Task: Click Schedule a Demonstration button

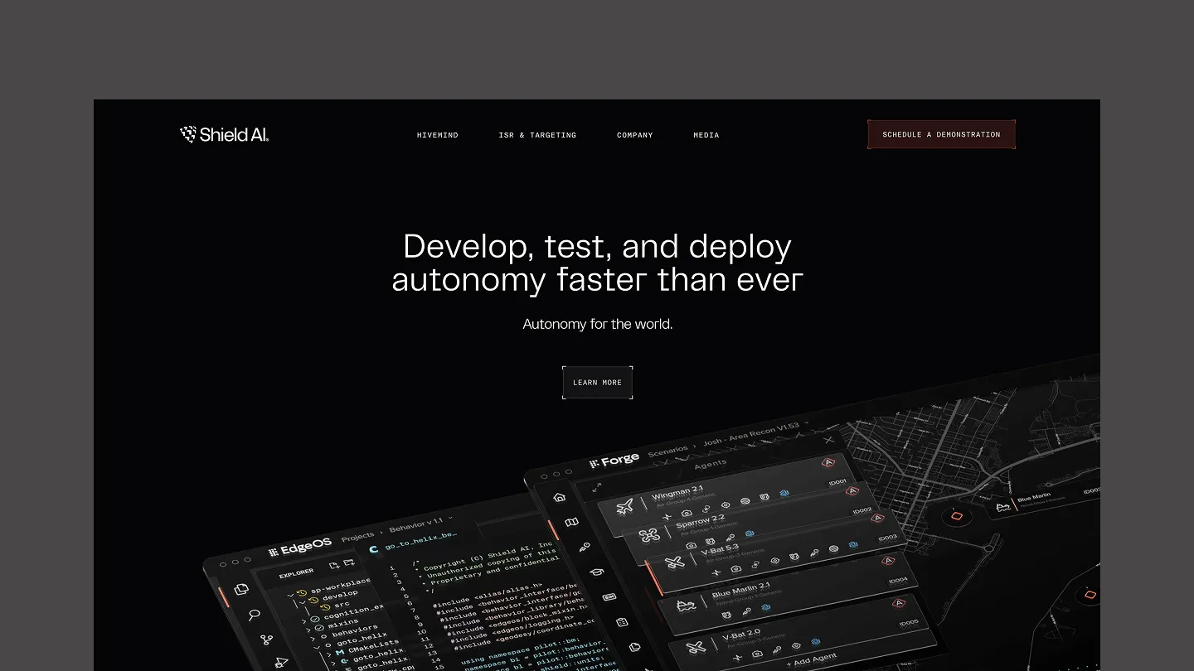Action: 941,134
